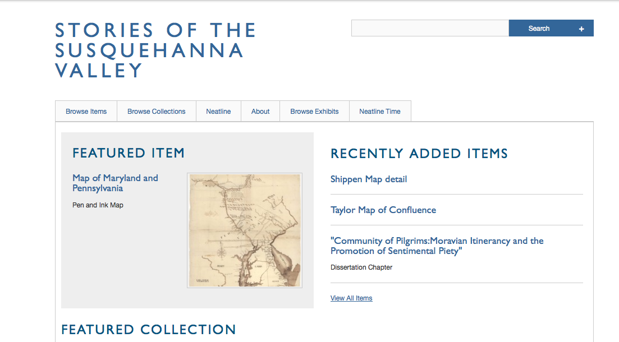The height and width of the screenshot is (342, 619).
Task: Expand advanced search options plus icon
Action: (581, 29)
